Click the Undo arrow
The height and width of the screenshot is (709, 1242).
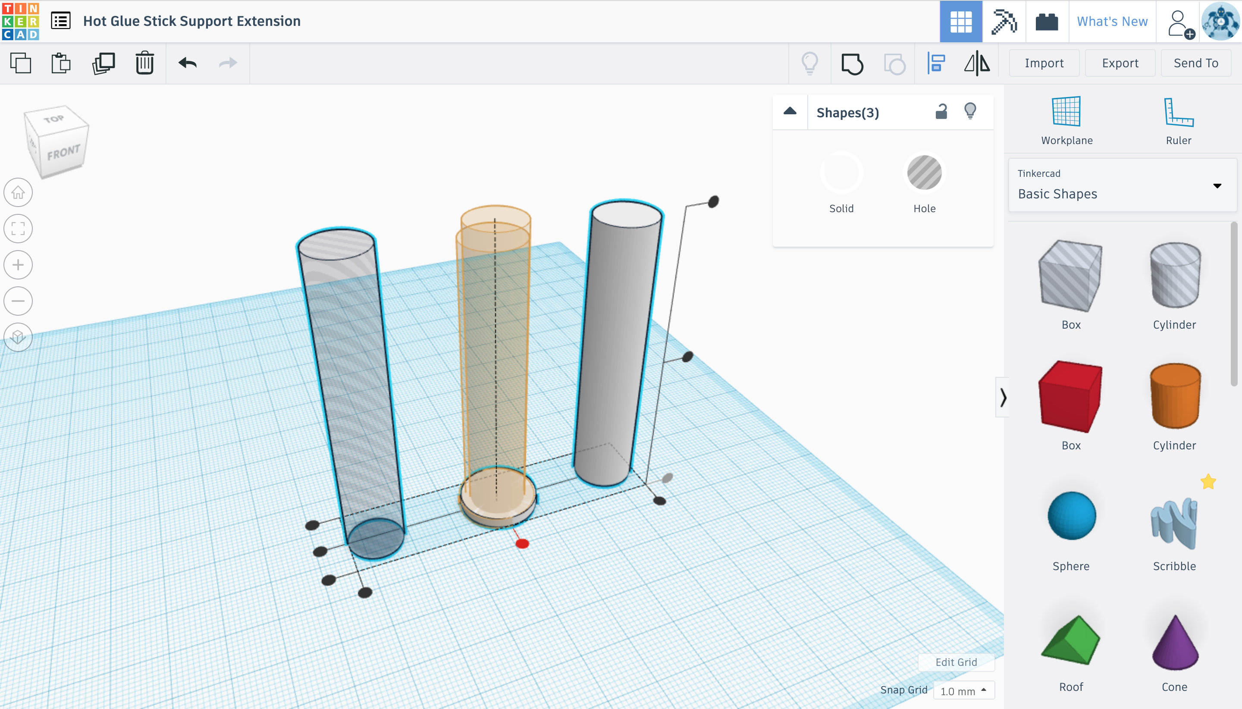(188, 63)
